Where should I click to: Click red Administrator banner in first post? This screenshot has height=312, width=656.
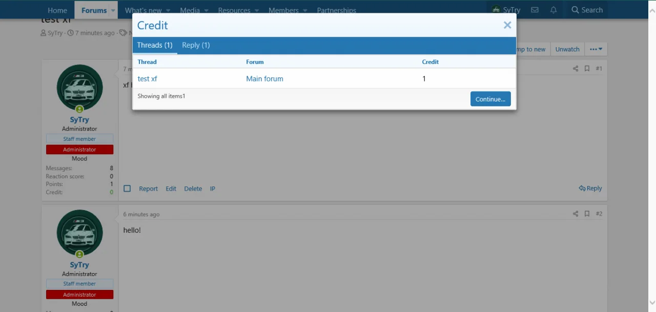coord(79,150)
